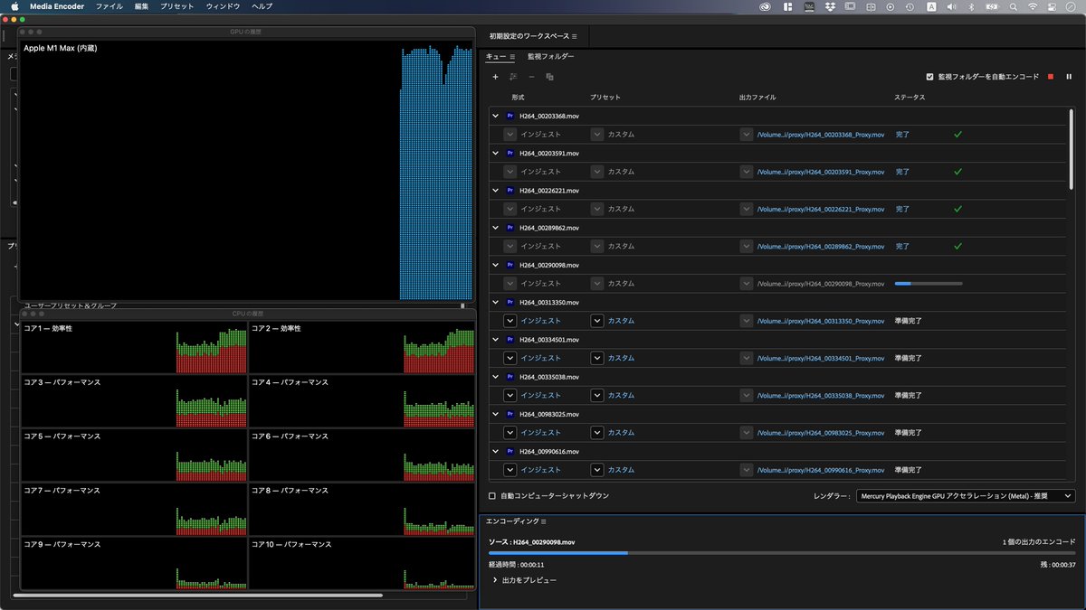The image size is (1086, 610).
Task: Open the ヘルプ menu
Action: coord(262,6)
